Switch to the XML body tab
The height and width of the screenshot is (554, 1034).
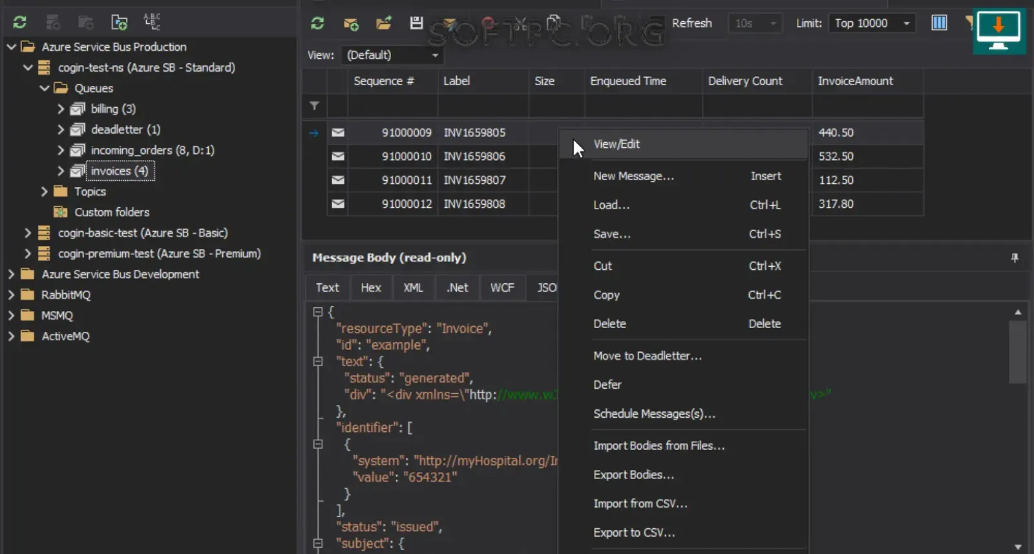(x=414, y=288)
